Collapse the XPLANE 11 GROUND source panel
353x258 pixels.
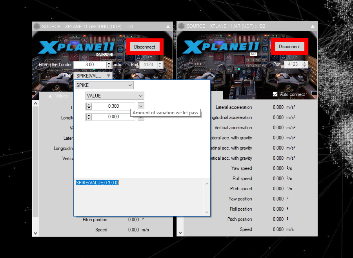pyautogui.click(x=168, y=27)
